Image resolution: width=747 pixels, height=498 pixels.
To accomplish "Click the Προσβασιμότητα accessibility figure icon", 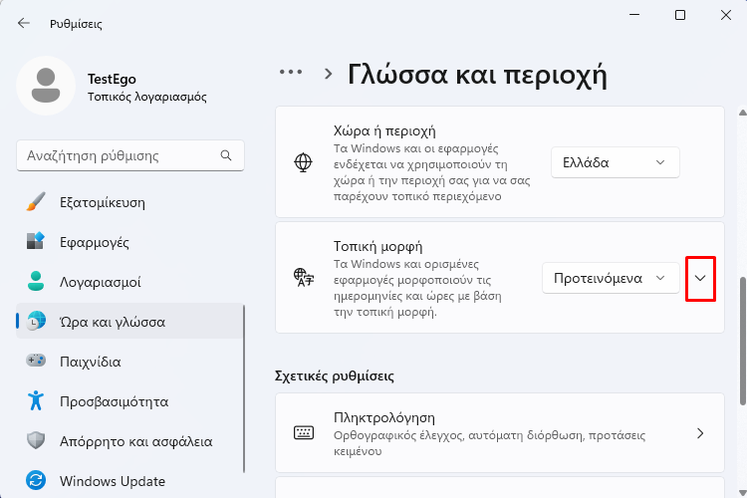I will coord(36,400).
